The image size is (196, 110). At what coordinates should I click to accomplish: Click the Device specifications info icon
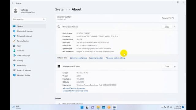tap(59, 27)
